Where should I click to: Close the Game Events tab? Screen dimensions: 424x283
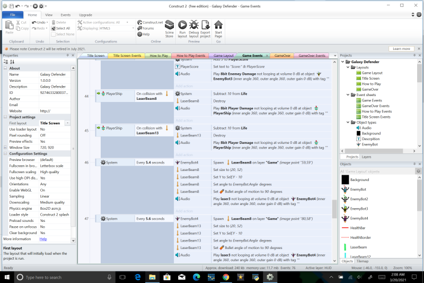tap(267, 56)
